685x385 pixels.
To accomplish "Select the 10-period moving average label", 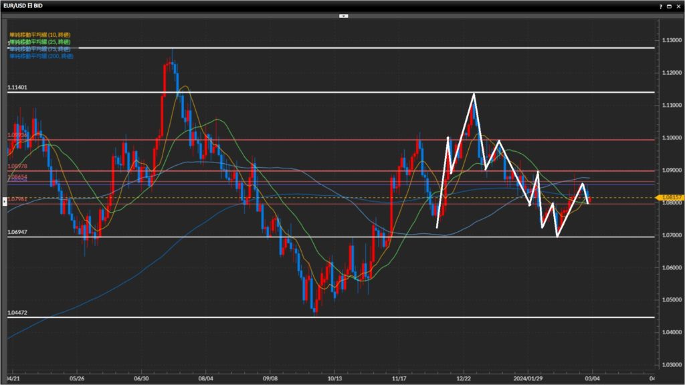I will [x=39, y=34].
